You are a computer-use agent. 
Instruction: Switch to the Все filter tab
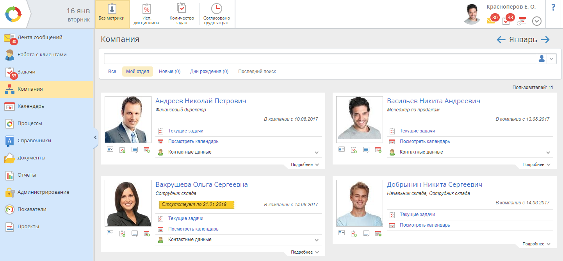coord(112,72)
